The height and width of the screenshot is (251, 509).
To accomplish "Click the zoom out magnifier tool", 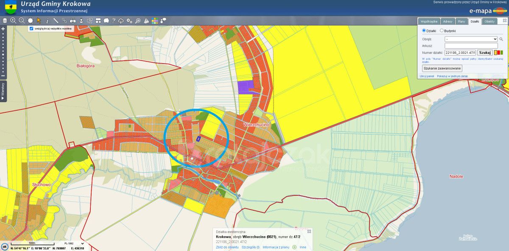I will click(22, 20).
